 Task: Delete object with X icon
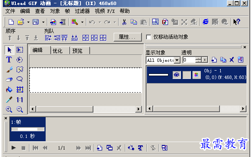[x=232, y=60]
